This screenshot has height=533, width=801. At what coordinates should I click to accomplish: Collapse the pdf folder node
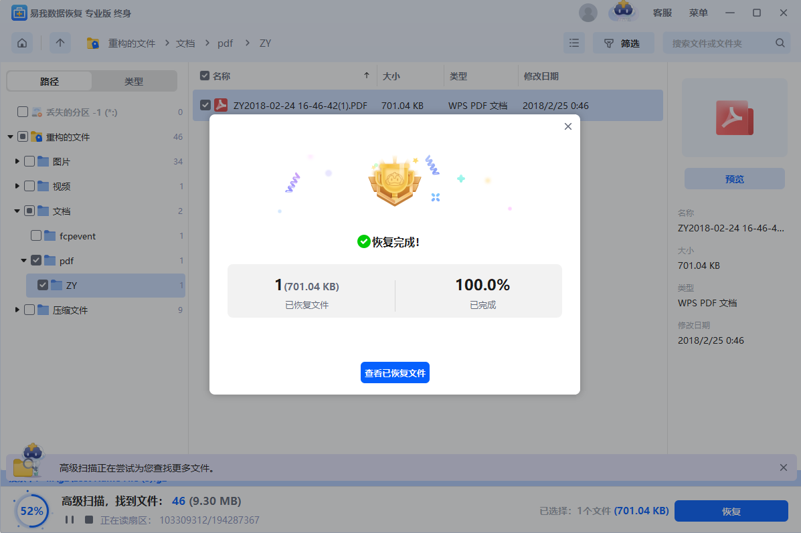pyautogui.click(x=24, y=261)
